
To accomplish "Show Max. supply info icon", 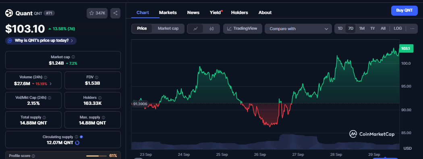I will point(103,117).
